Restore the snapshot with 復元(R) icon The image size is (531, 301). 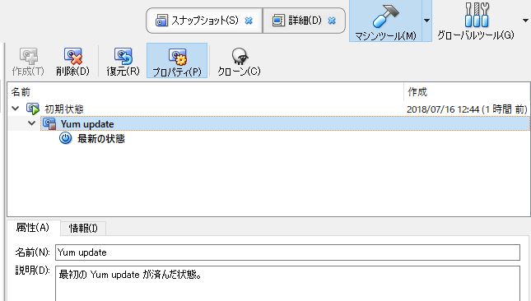(123, 61)
